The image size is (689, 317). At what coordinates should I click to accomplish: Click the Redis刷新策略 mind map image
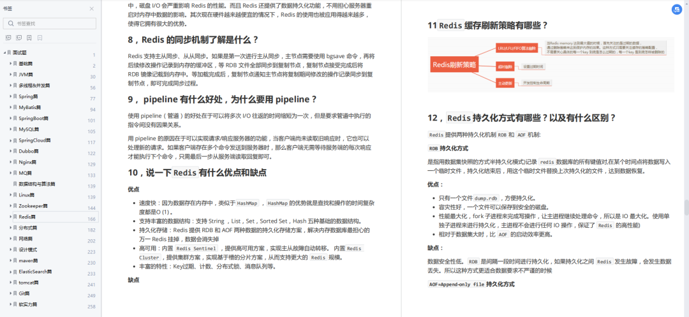coord(551,64)
